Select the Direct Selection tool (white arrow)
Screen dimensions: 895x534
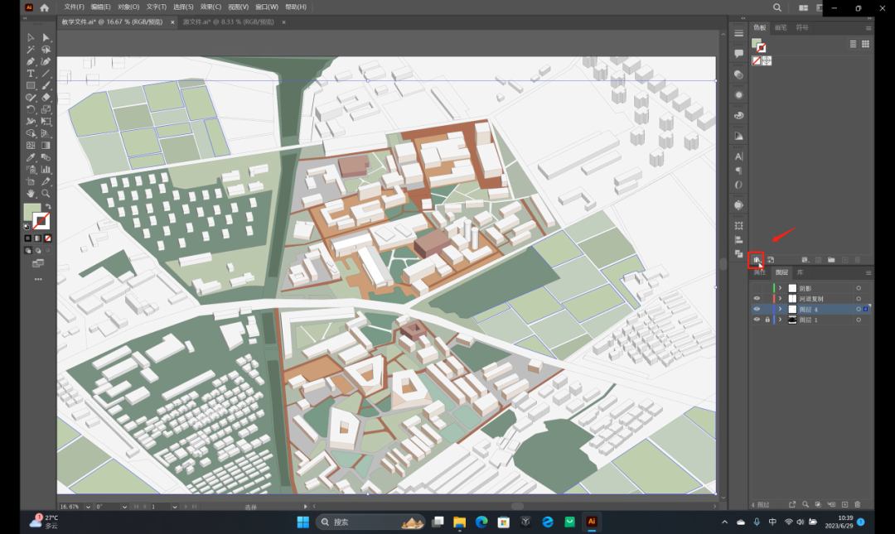[x=46, y=37]
